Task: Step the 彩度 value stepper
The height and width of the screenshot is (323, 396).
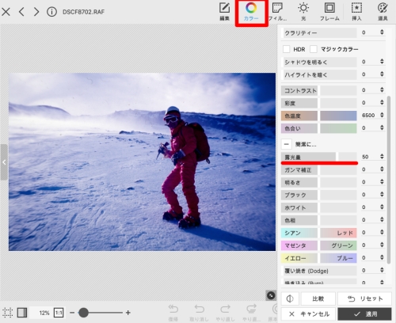Action: tap(382, 102)
